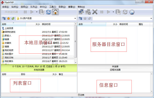Open the 查看(V) menu

[x=72, y=7]
